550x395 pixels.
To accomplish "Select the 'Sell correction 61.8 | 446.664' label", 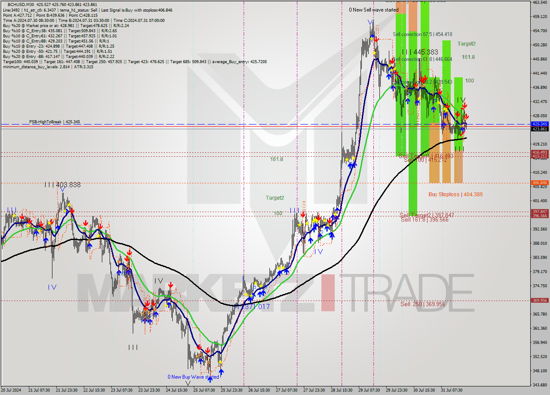I will tap(422, 59).
